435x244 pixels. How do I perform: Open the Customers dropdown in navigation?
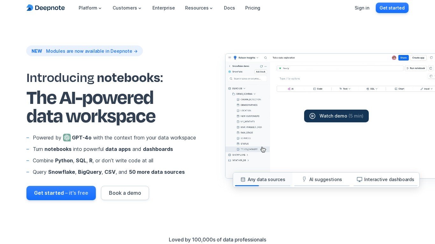pos(127,8)
